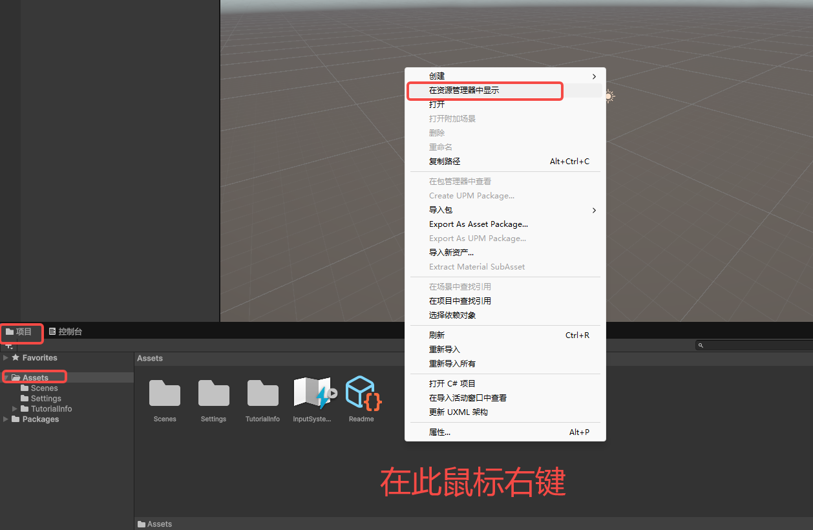
Task: Select the InputSystem actions asset icon
Action: click(313, 393)
